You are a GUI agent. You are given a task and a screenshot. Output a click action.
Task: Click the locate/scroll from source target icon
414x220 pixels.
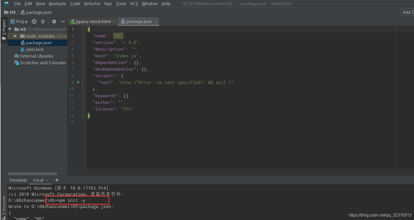[34, 21]
